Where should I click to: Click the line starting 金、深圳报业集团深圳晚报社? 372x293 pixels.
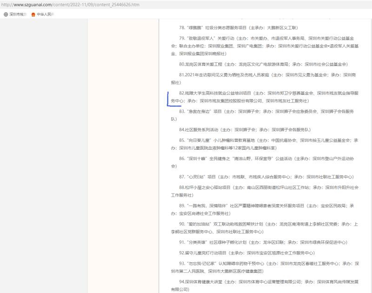pyautogui.click(x=199, y=54)
